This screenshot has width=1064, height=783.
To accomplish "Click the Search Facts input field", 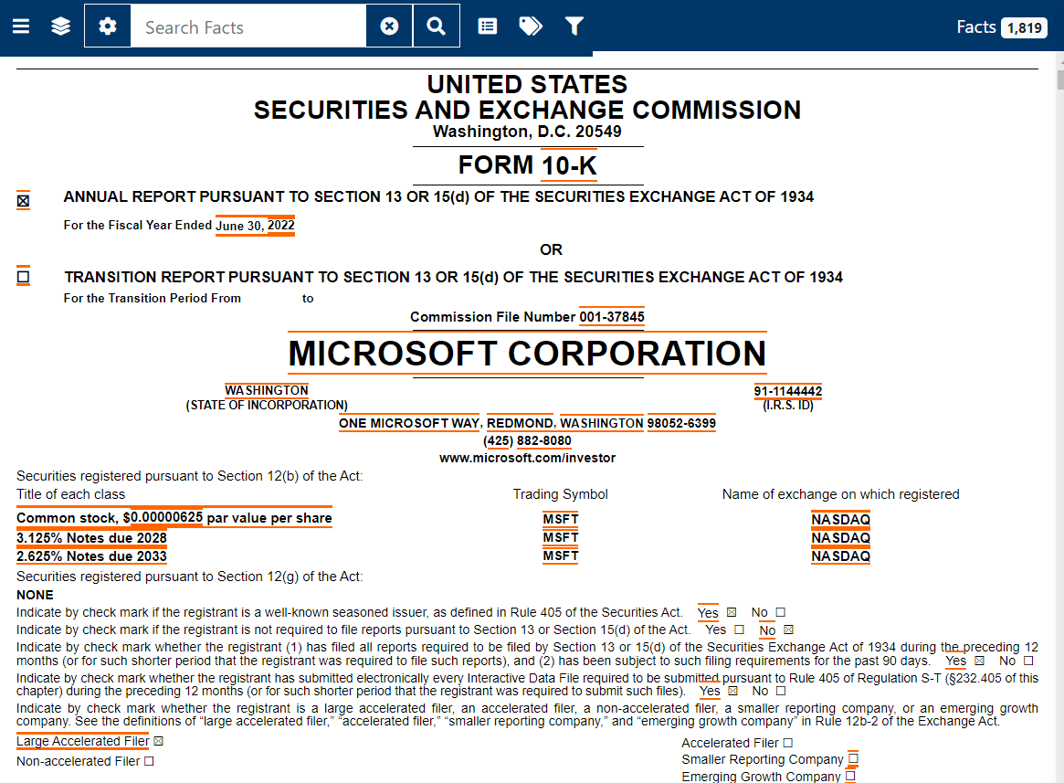I will coord(248,26).
